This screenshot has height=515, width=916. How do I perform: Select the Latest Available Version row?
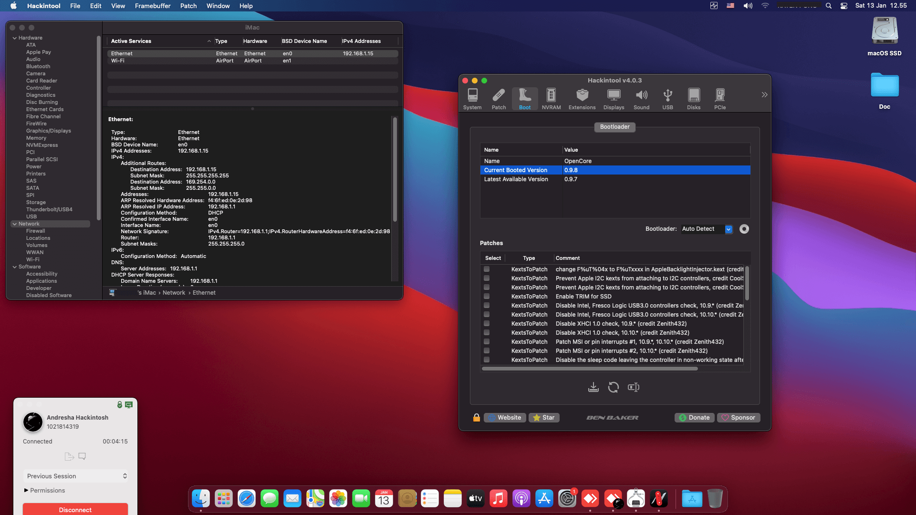tap(615, 179)
